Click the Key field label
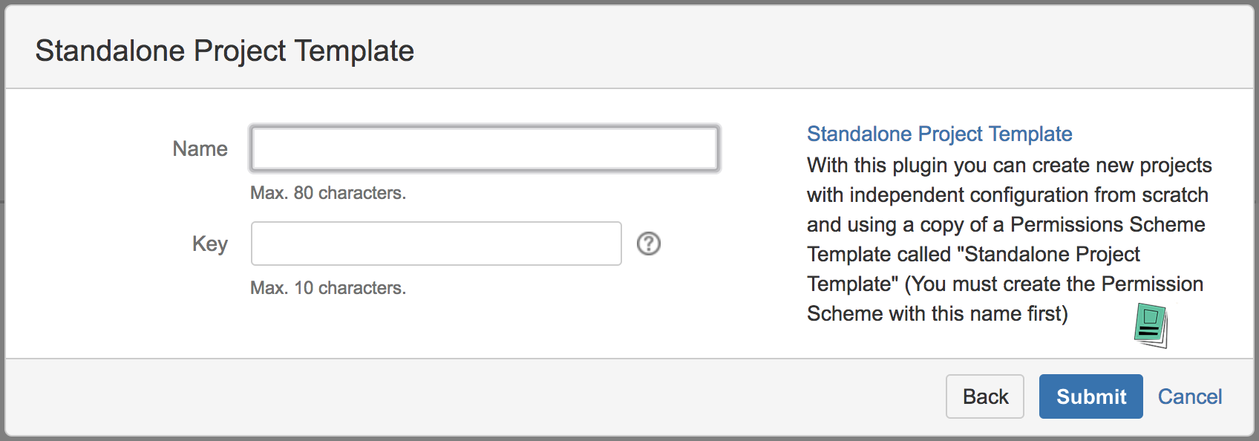The image size is (1259, 441). click(x=209, y=244)
